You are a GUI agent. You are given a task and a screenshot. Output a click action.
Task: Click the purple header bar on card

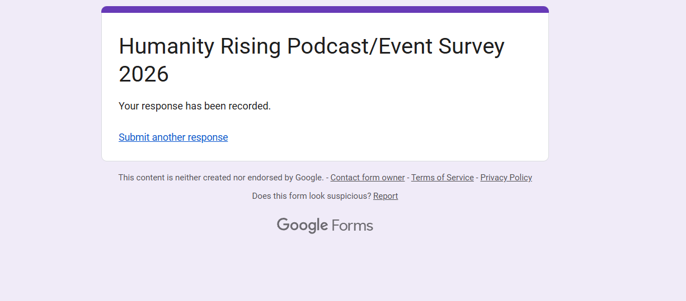click(325, 9)
